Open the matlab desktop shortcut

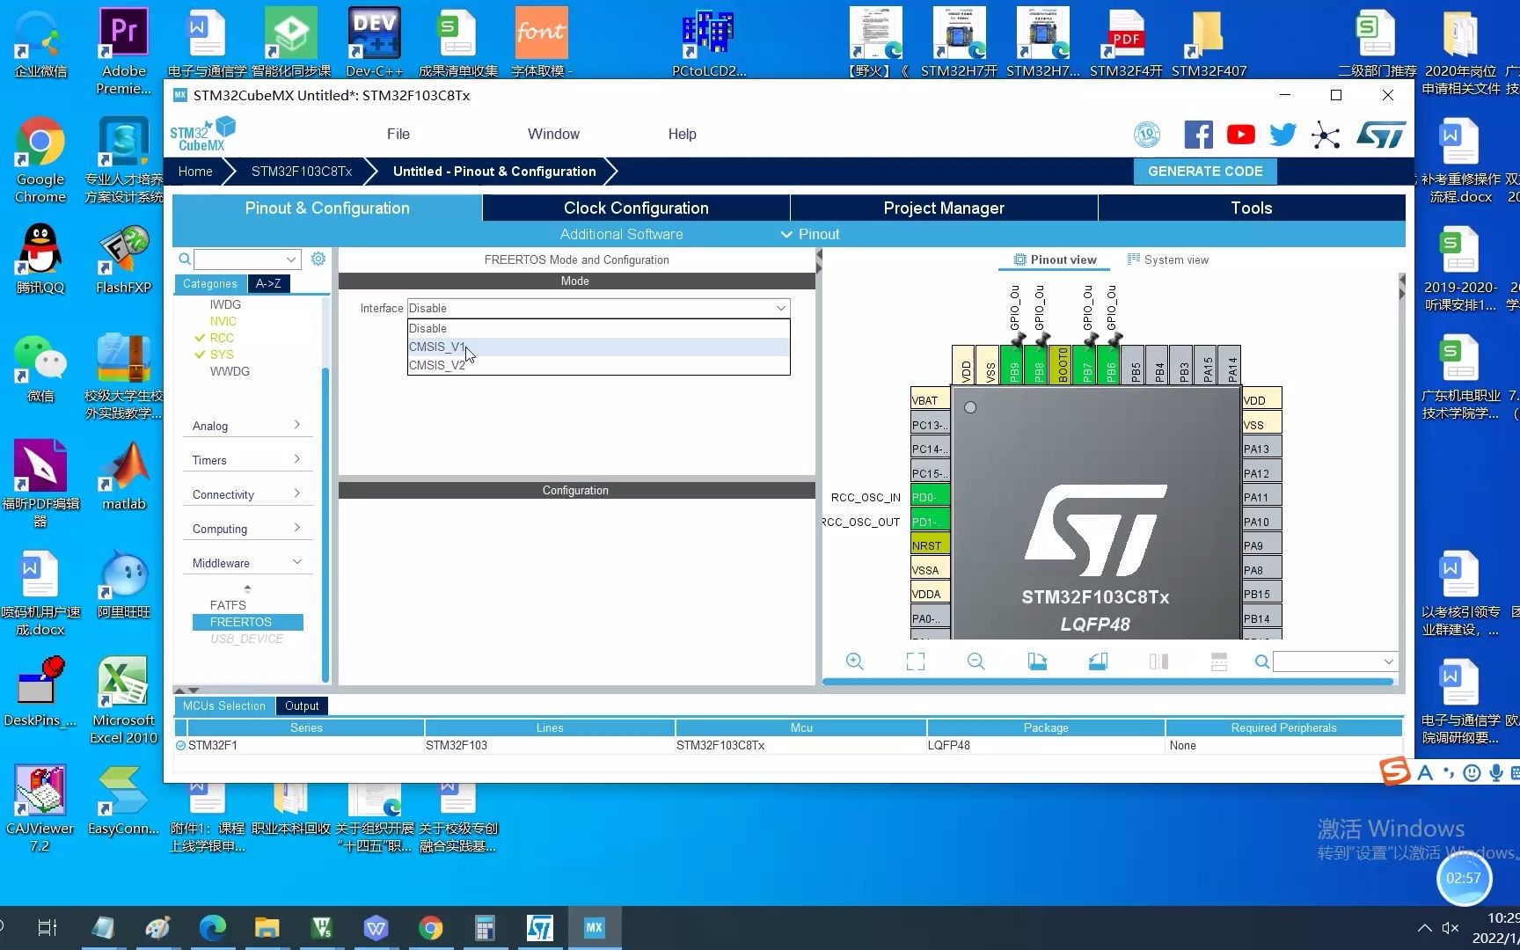pos(123,477)
